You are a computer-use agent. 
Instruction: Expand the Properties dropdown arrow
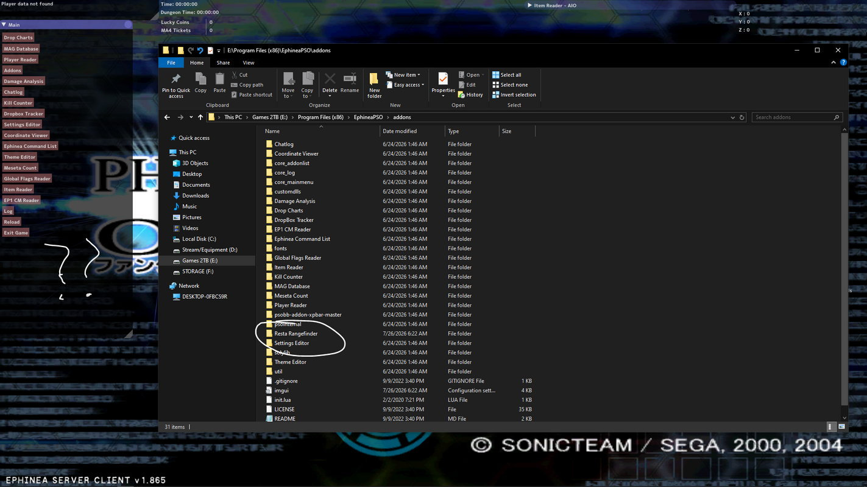tap(443, 96)
